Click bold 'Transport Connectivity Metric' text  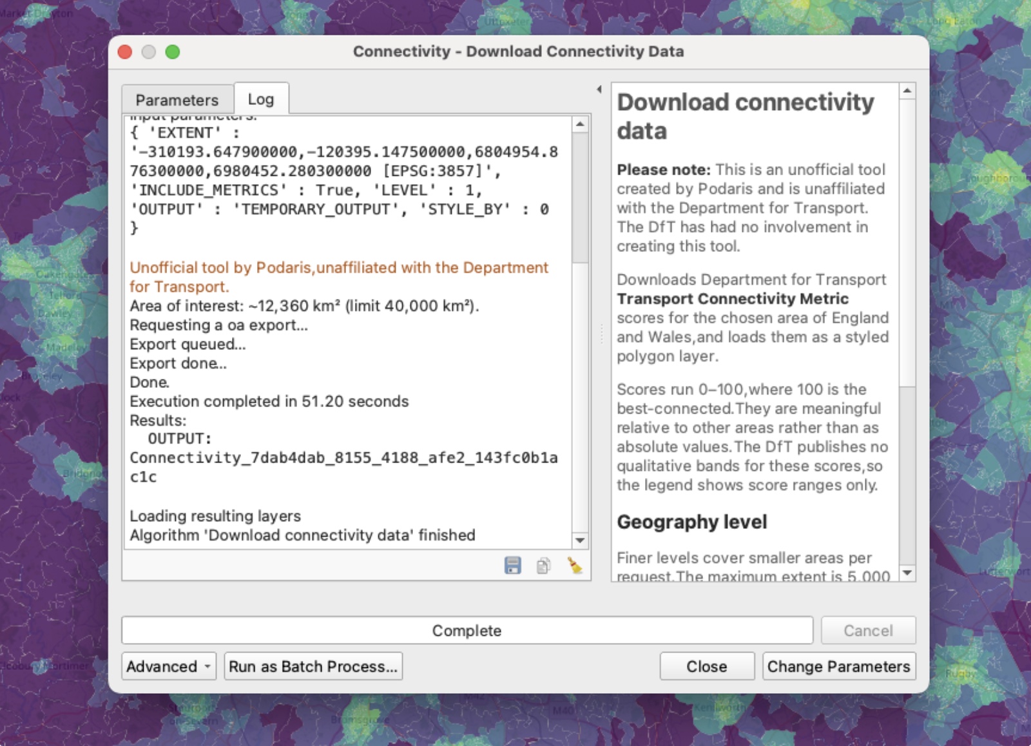point(733,299)
